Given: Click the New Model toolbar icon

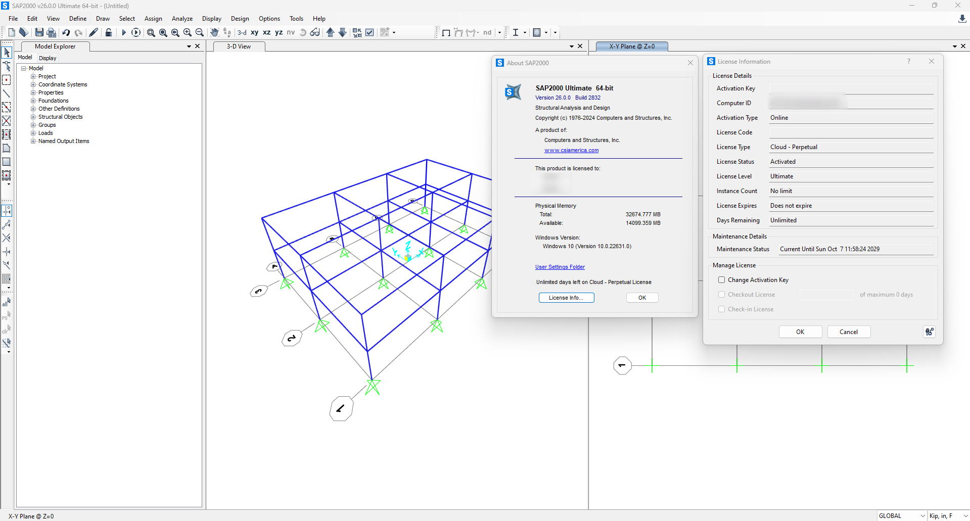Looking at the screenshot, I should coord(12,32).
